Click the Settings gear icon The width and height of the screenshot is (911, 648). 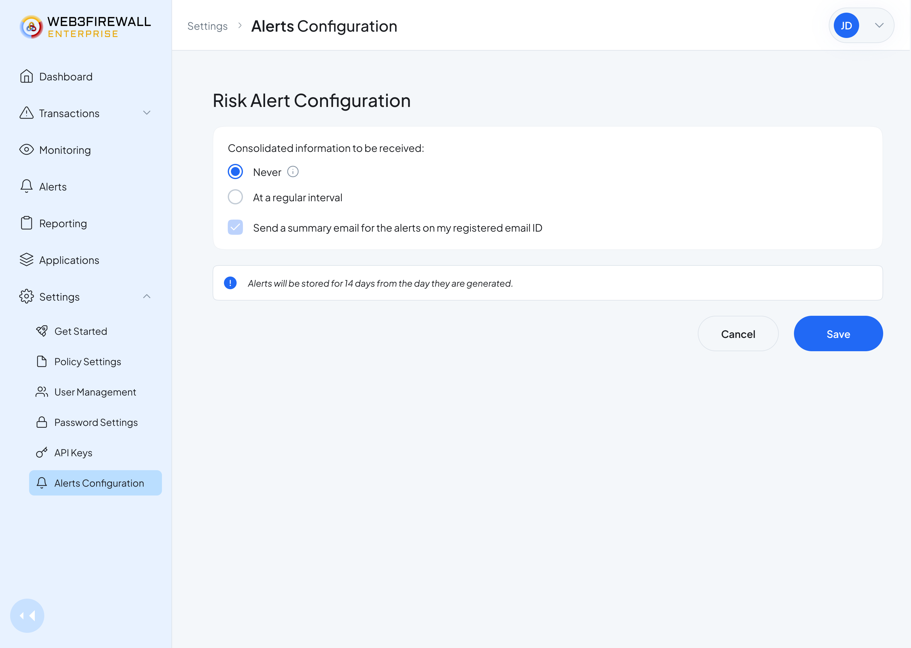point(26,296)
